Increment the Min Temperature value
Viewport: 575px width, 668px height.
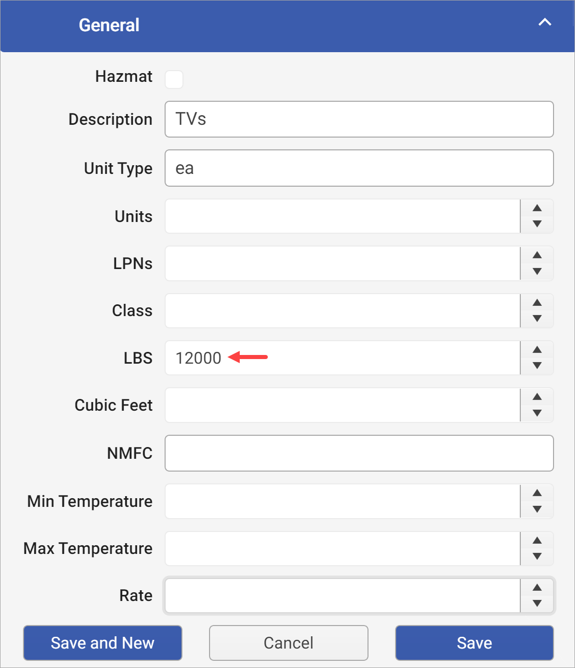tap(537, 494)
